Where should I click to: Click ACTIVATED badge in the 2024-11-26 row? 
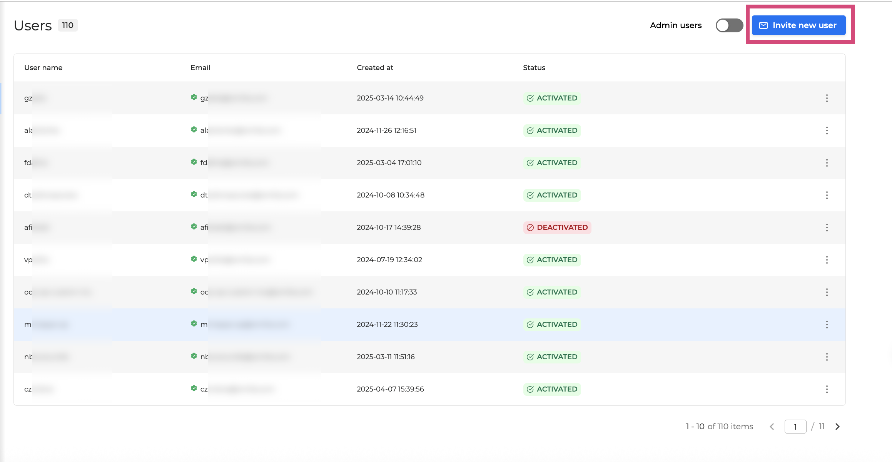[x=552, y=131]
